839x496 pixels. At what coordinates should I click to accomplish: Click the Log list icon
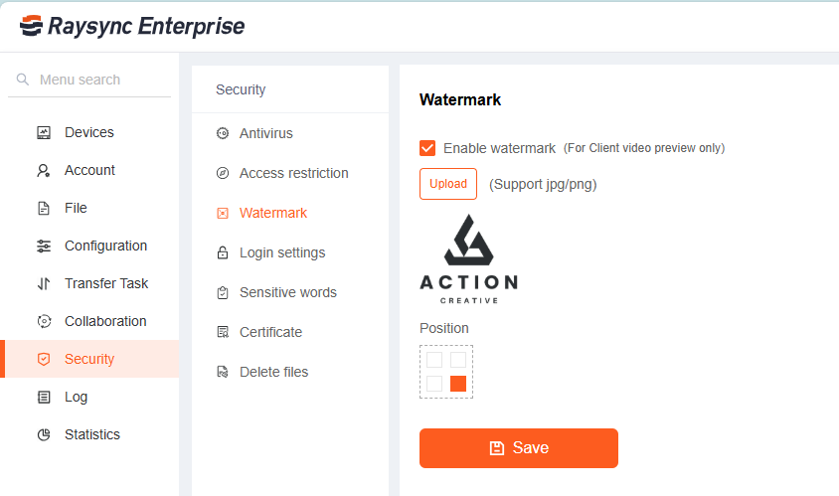pos(44,397)
